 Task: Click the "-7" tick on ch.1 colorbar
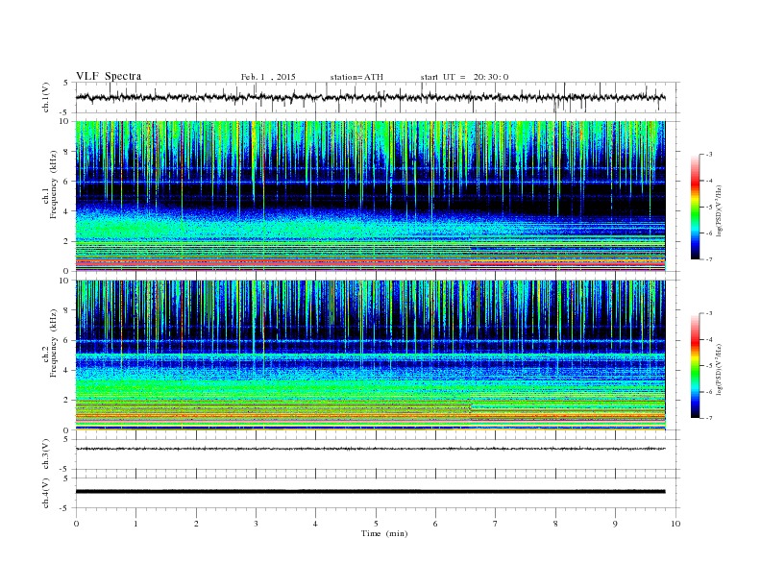coord(709,259)
